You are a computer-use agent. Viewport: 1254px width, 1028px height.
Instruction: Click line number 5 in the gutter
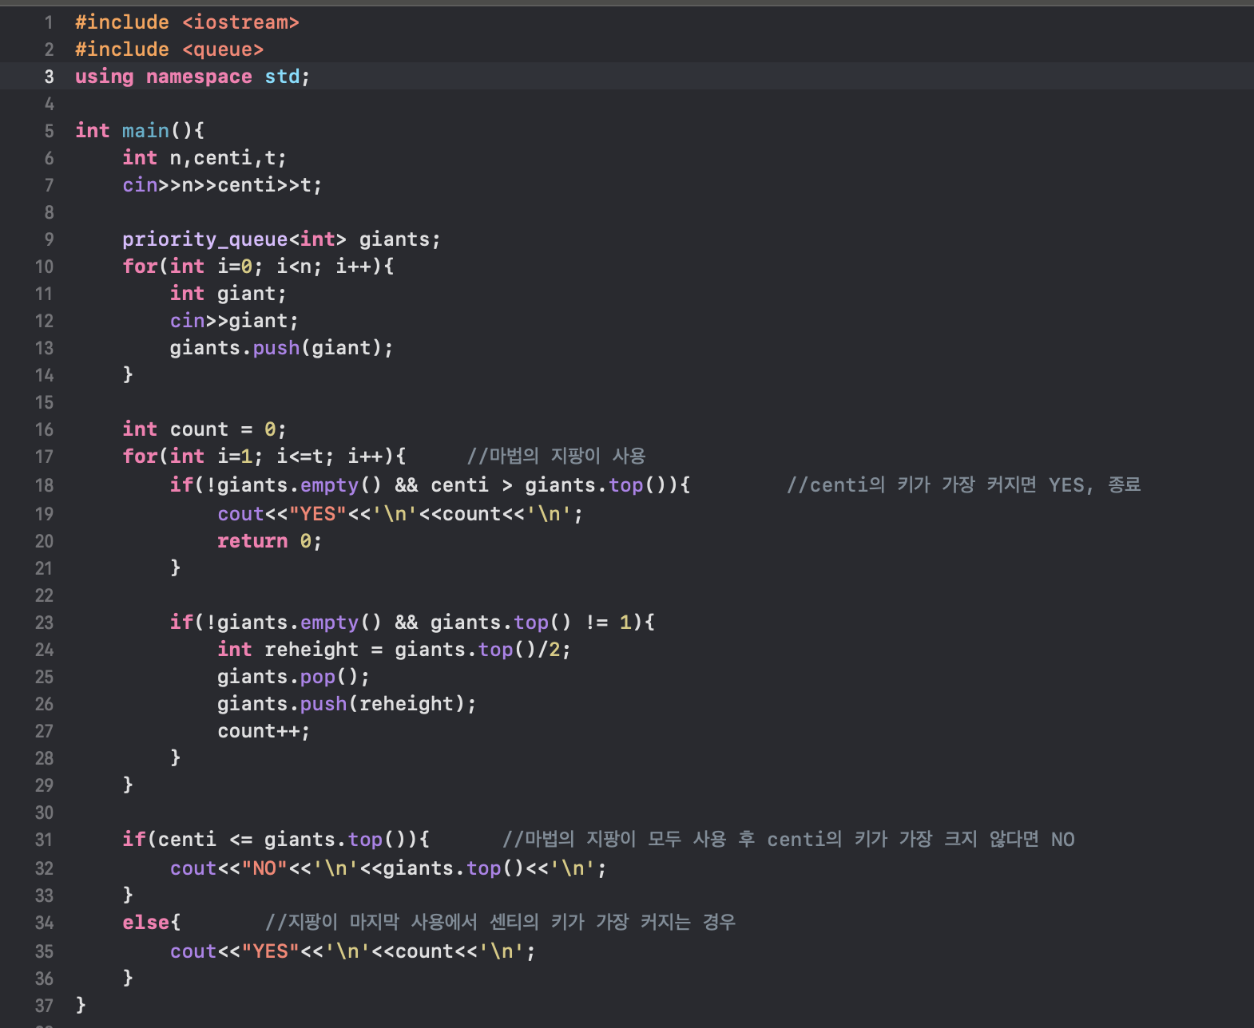[x=49, y=131]
